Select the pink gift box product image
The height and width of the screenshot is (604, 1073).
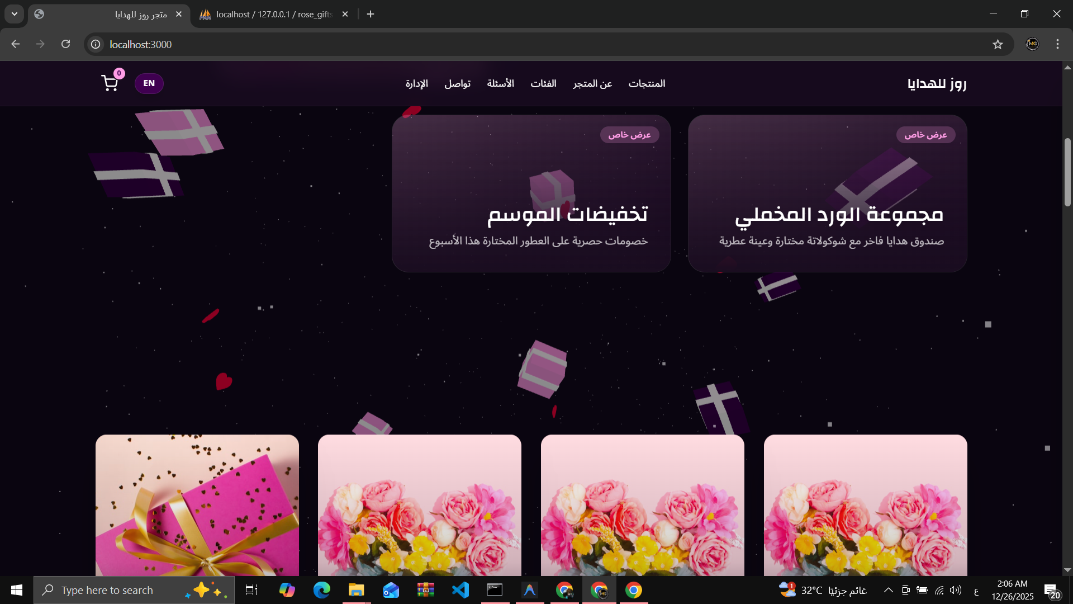point(197,505)
